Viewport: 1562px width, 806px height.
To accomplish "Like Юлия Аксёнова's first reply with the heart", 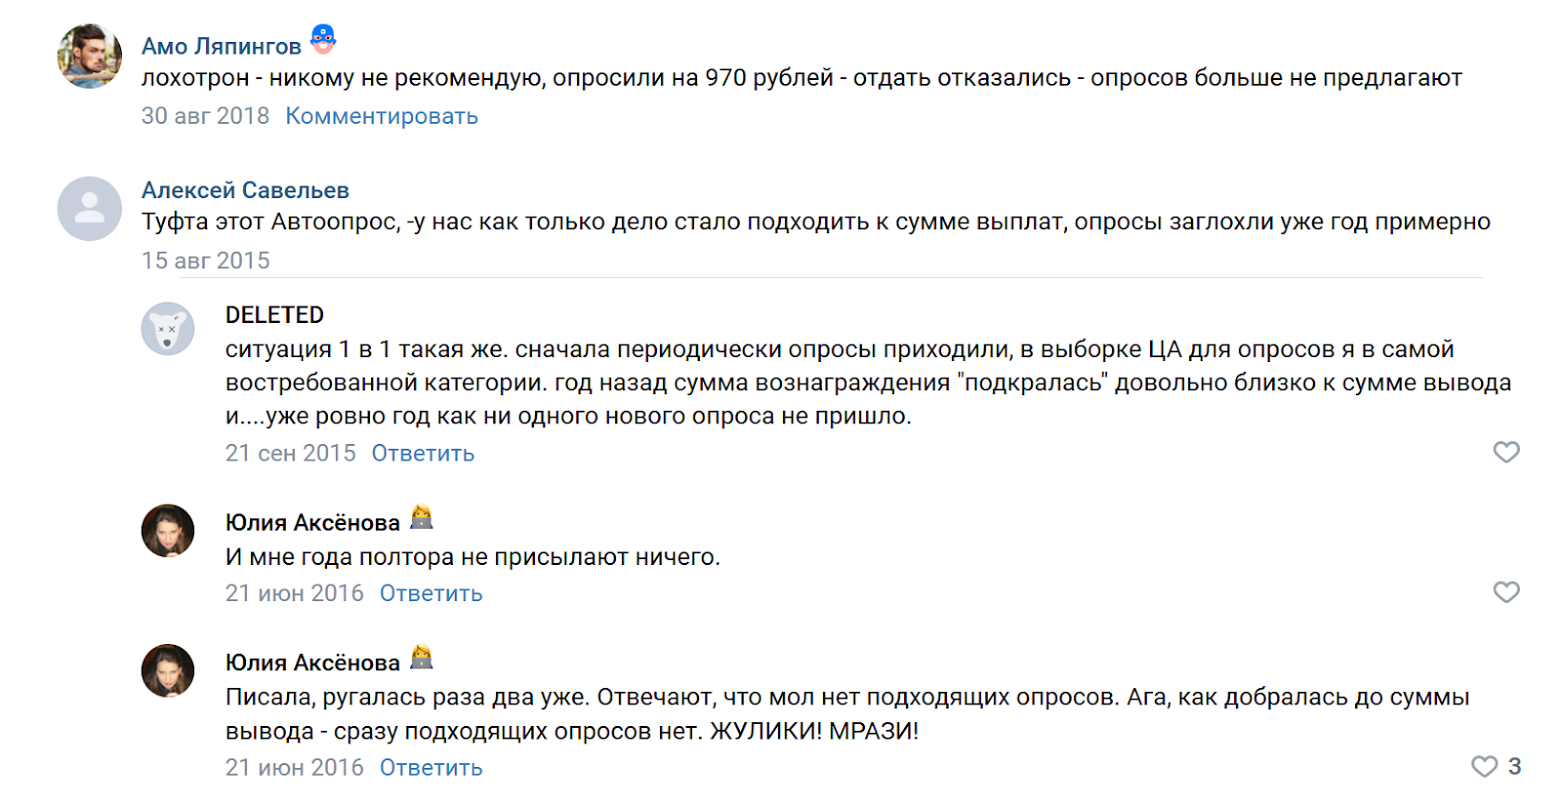I will tap(1504, 591).
